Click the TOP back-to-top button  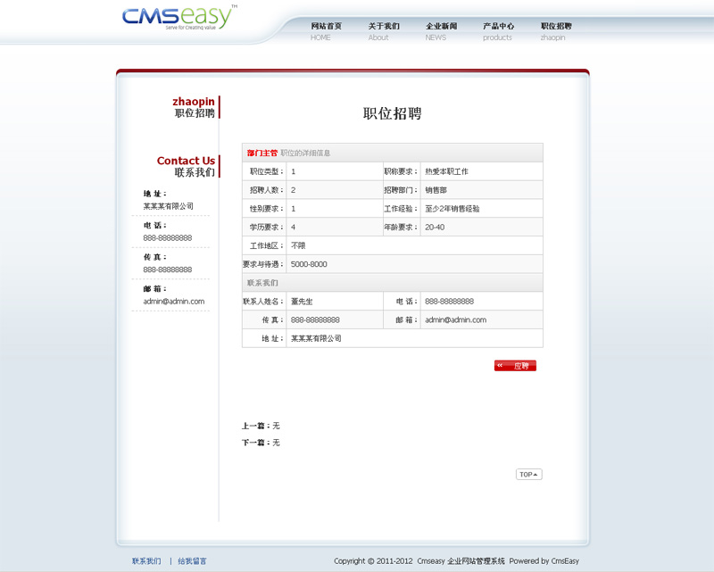[x=528, y=475]
